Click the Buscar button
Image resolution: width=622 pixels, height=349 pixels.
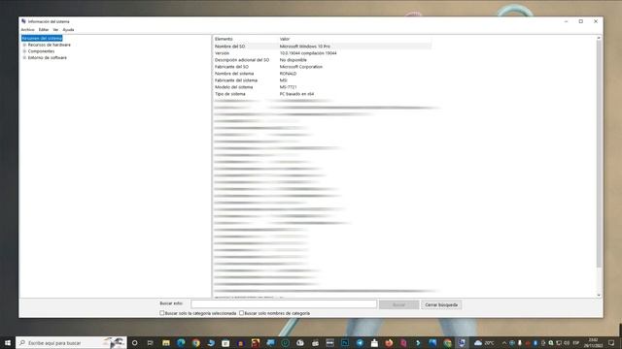click(398, 304)
